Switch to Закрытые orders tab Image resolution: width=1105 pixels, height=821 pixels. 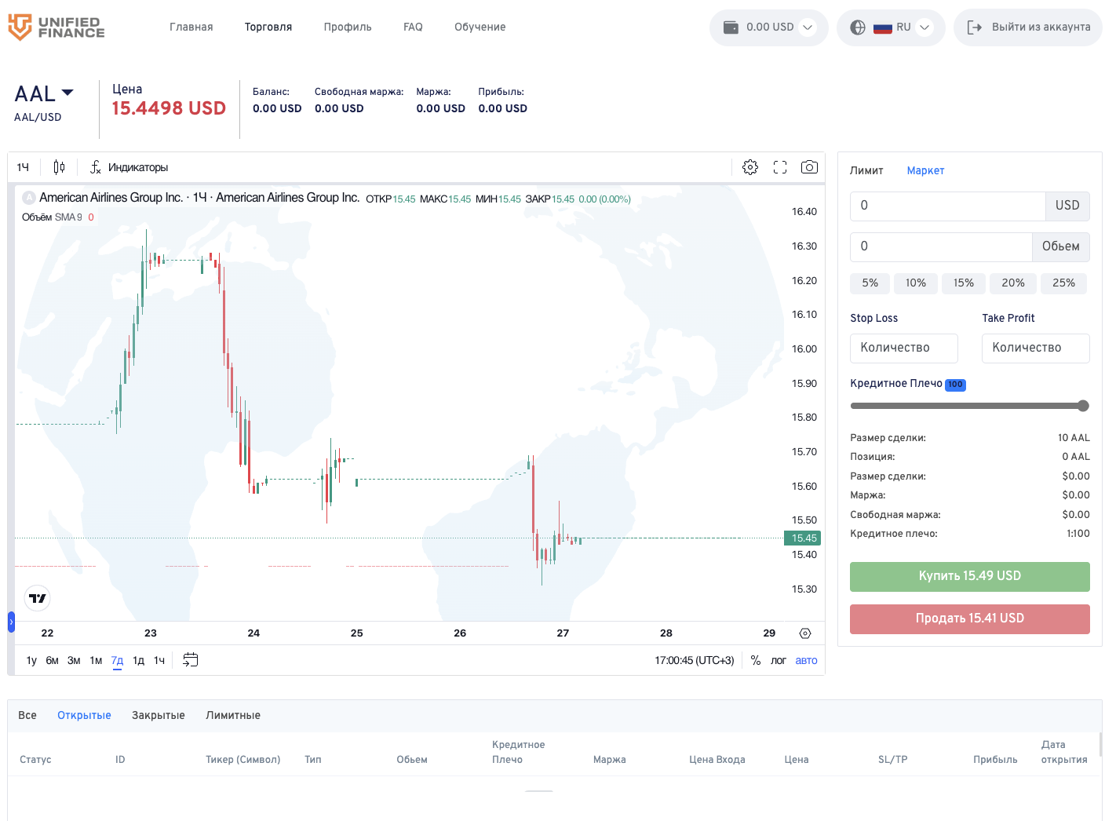tap(159, 715)
